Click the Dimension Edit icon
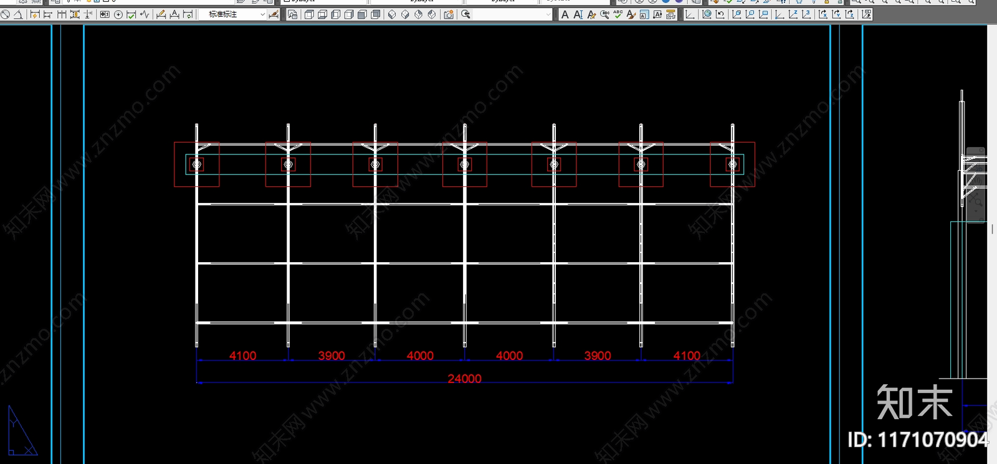 [x=161, y=14]
